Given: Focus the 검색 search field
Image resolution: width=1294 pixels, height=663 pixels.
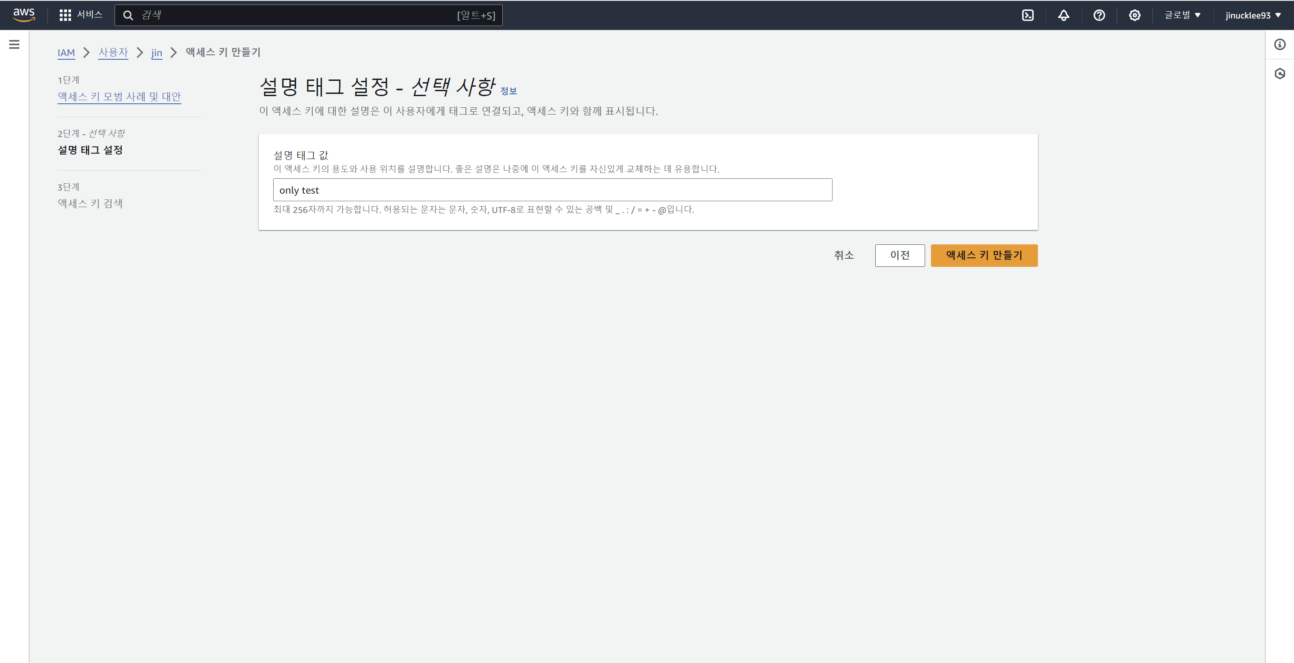Looking at the screenshot, I should click(308, 16).
